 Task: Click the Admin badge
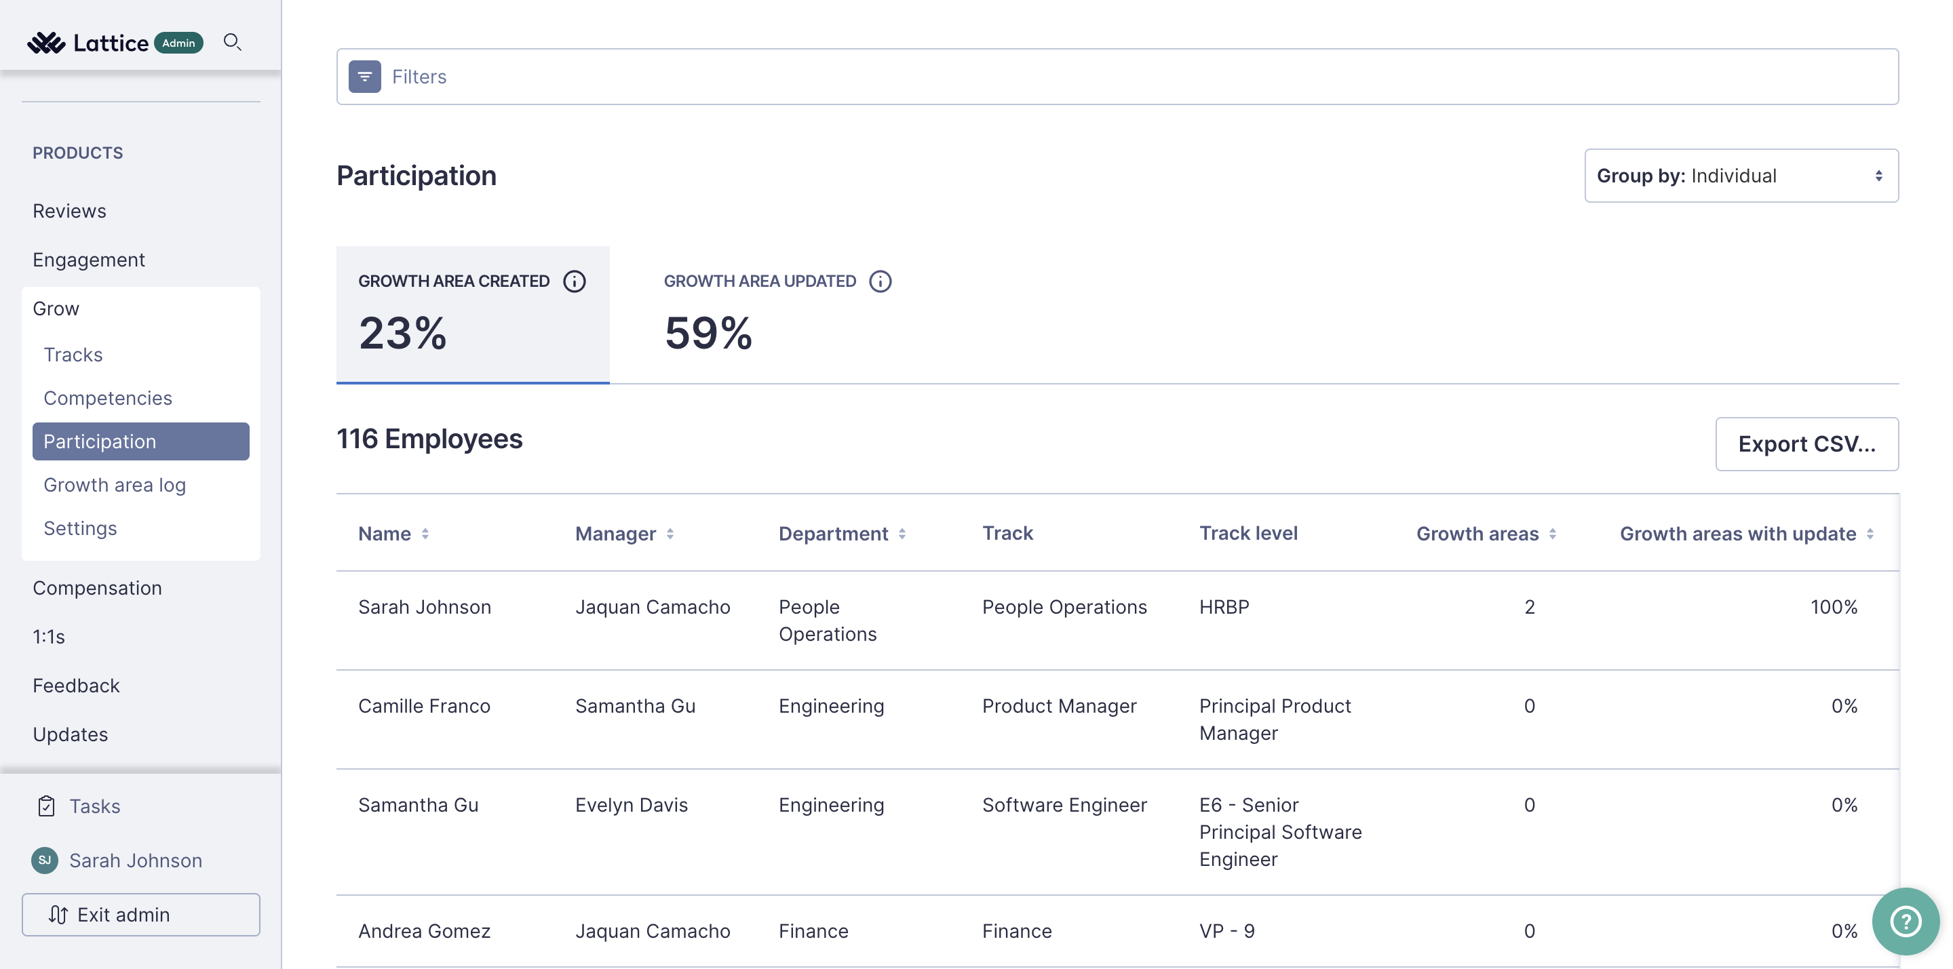pyautogui.click(x=178, y=43)
